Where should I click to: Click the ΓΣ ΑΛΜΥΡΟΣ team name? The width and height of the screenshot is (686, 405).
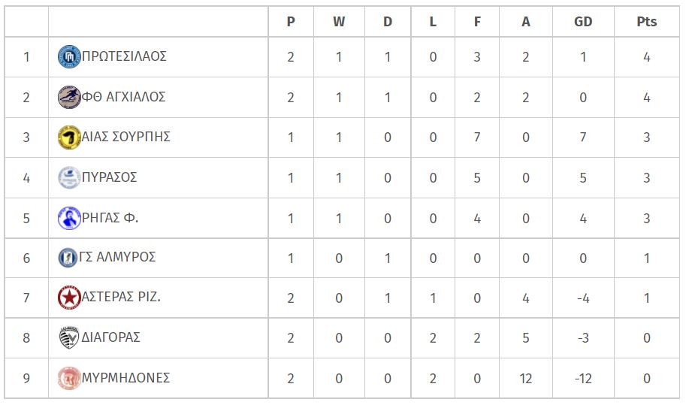117,257
